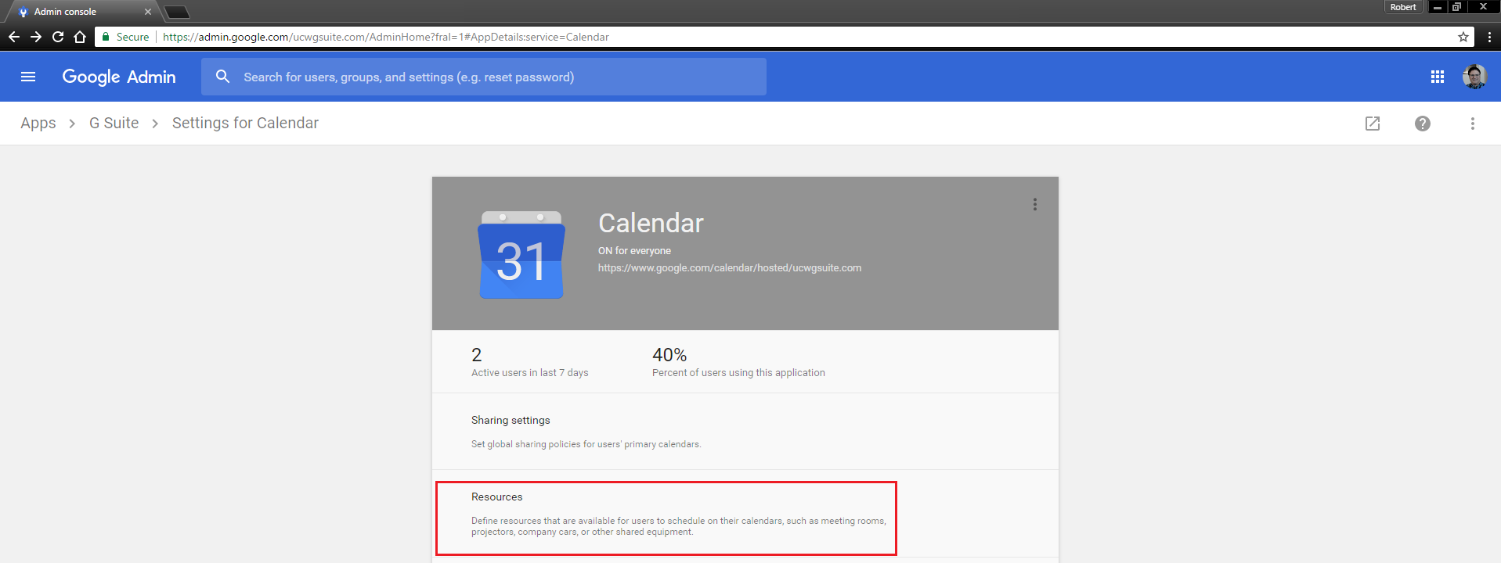Open Calendar card three-dot menu
The image size is (1501, 563).
(1035, 204)
